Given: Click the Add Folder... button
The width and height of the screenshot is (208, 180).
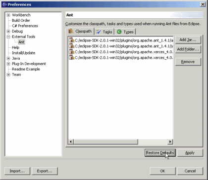Looking at the screenshot, I should click(x=188, y=49).
